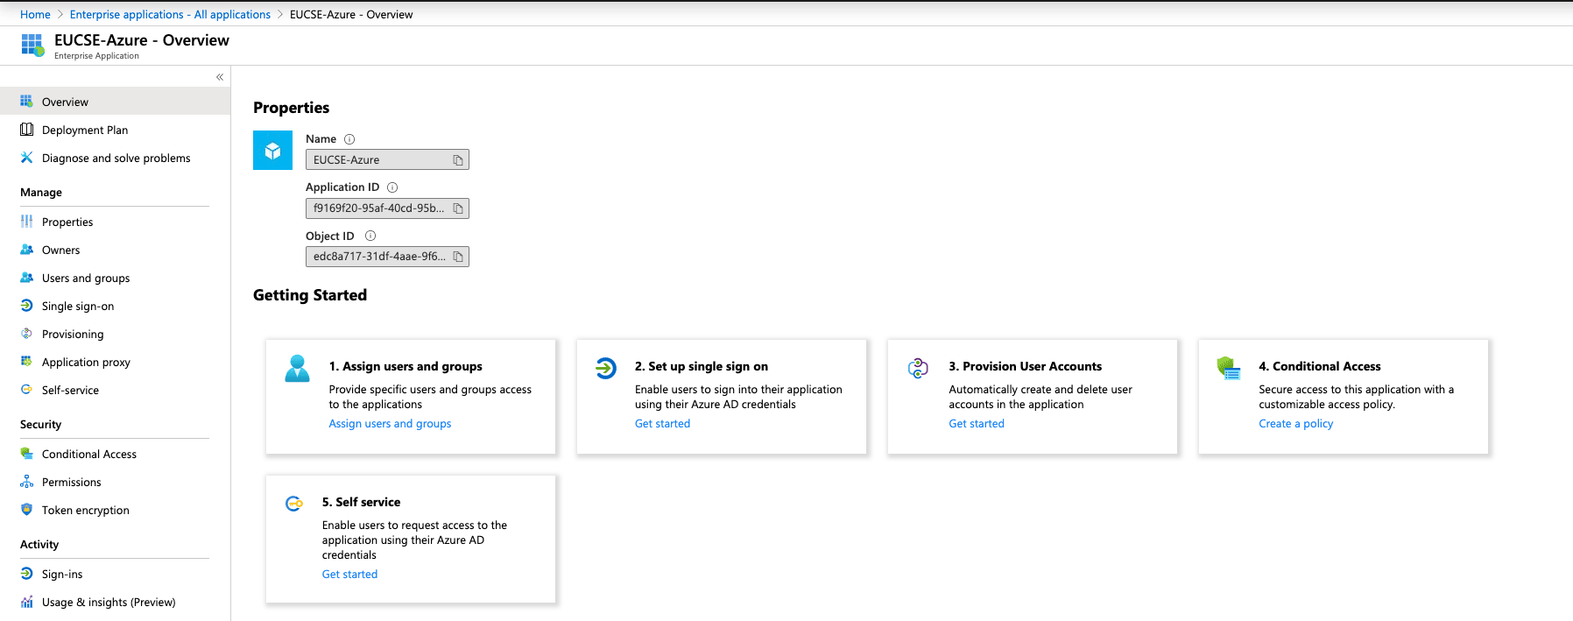
Task: Click the '4. Conditional Access' card title
Action: pyautogui.click(x=1320, y=366)
